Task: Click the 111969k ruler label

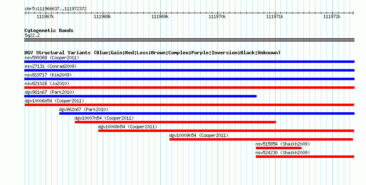Action: click(x=160, y=16)
